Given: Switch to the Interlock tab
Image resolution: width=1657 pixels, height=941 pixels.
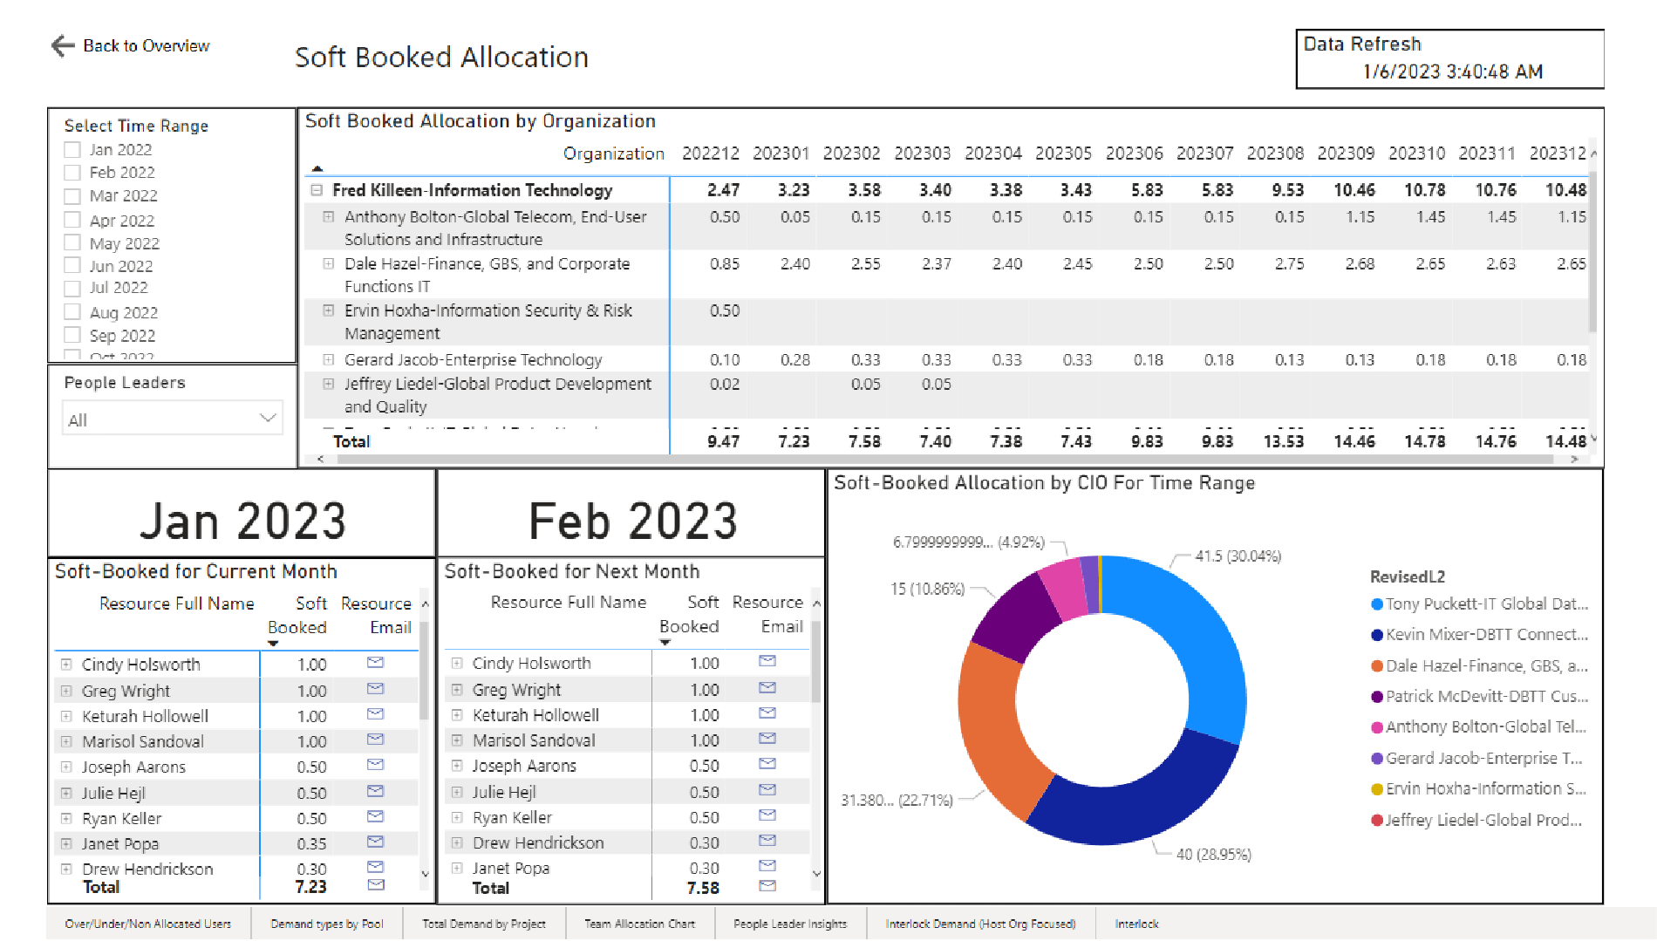Looking at the screenshot, I should tap(1136, 923).
